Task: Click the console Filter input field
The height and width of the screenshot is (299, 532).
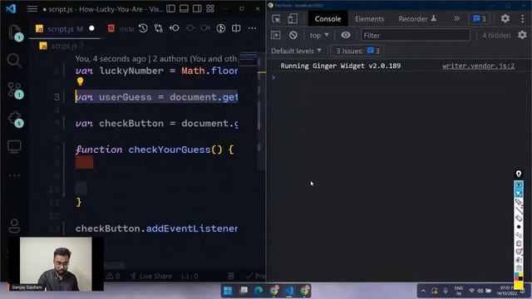Action: pos(416,35)
